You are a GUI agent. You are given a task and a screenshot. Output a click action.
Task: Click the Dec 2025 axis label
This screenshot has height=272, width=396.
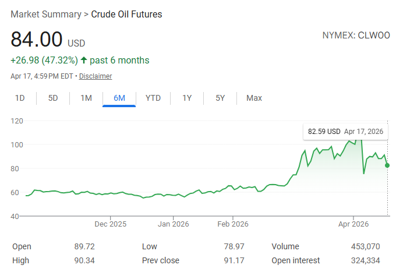pos(110,224)
